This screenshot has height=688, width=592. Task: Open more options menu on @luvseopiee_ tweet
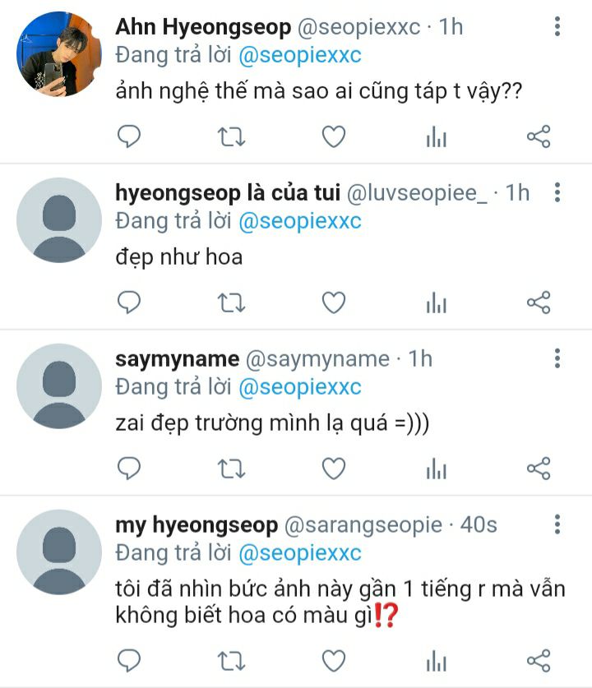pyautogui.click(x=557, y=192)
